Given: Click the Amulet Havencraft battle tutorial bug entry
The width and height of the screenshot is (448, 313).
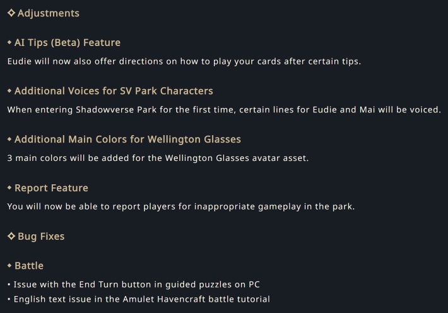Looking at the screenshot, I should (x=142, y=299).
